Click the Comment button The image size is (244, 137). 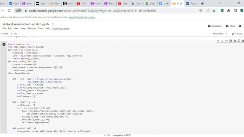pos(214,26)
